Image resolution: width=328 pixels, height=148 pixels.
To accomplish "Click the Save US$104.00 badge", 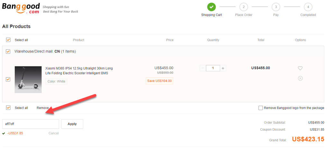I will (x=159, y=81).
